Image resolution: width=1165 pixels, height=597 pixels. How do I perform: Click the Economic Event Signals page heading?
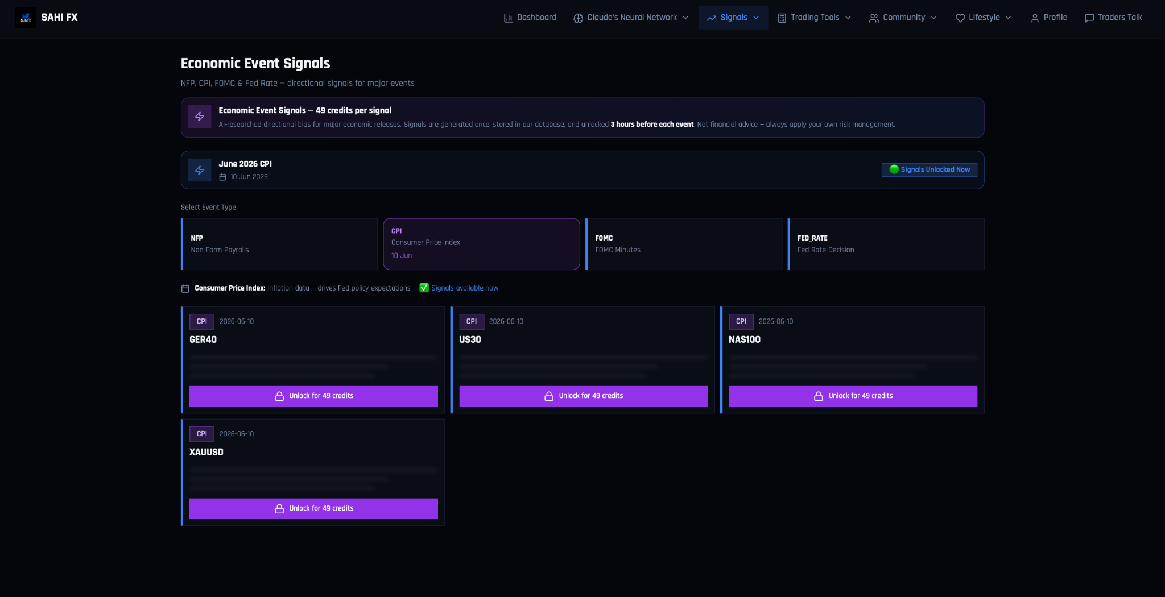(x=255, y=63)
